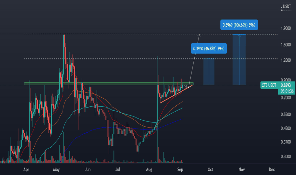Viewport: 296px width, 175px height.
Task: Select the 0.8969 (106.69%) measurement label
Action: coord(239,25)
